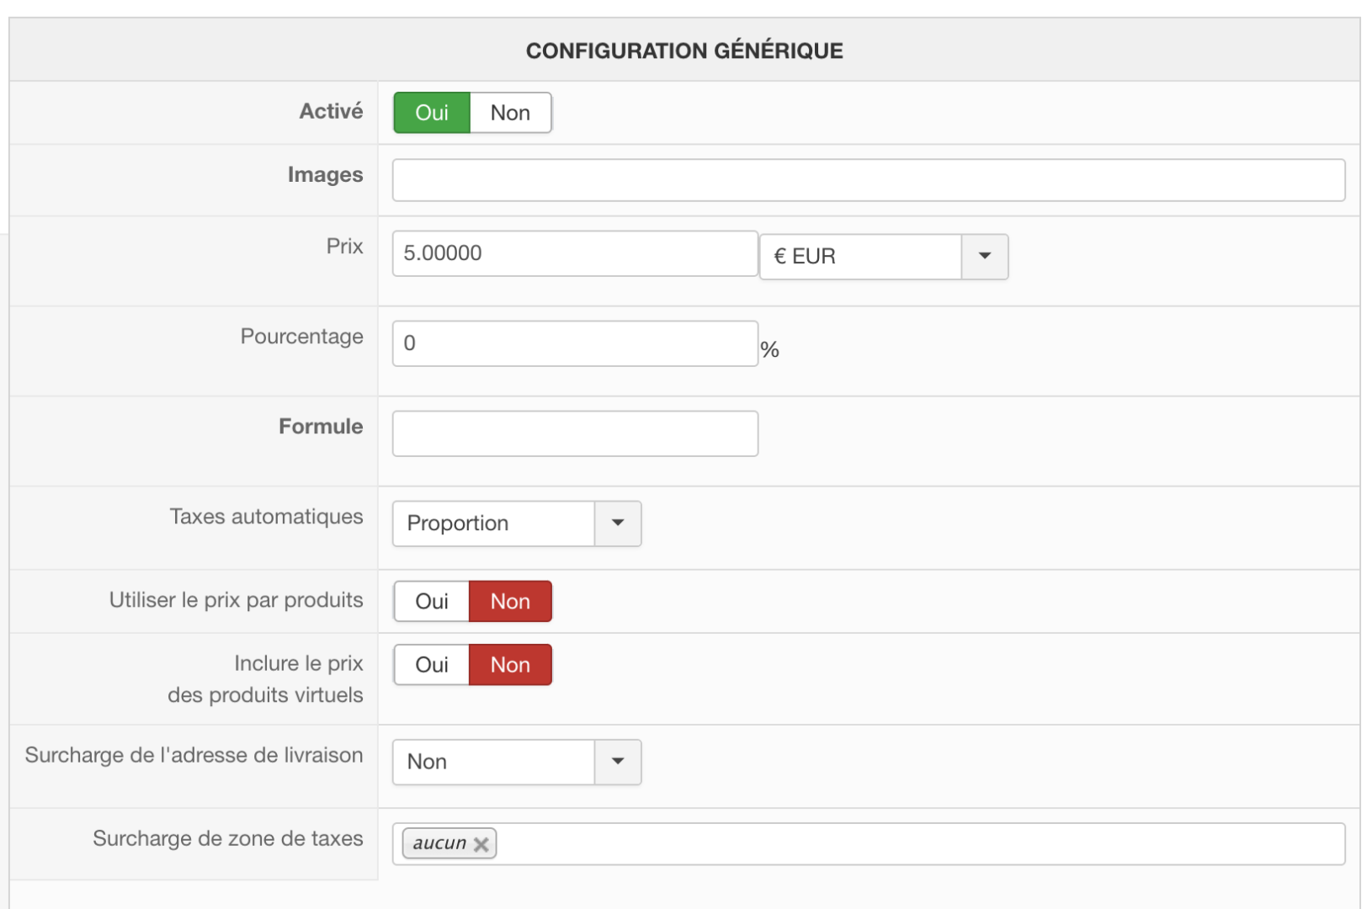Click the Pourcentage input field
This screenshot has width=1367, height=909.
click(575, 343)
